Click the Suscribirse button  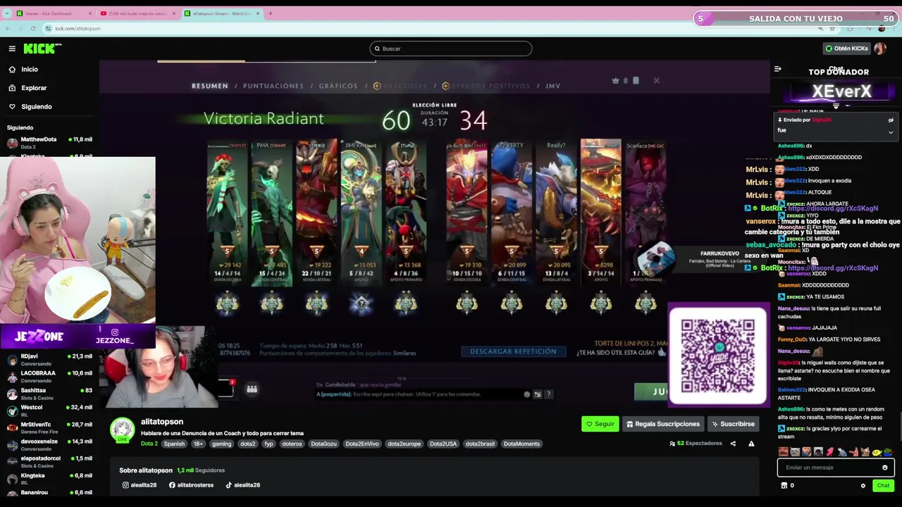(x=733, y=424)
